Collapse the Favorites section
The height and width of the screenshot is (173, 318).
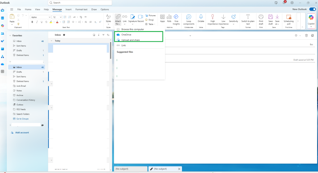[x=10, y=35]
